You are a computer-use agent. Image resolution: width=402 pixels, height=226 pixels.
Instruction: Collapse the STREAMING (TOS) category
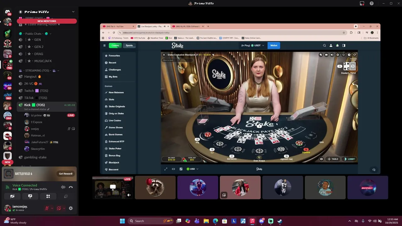click(39, 71)
